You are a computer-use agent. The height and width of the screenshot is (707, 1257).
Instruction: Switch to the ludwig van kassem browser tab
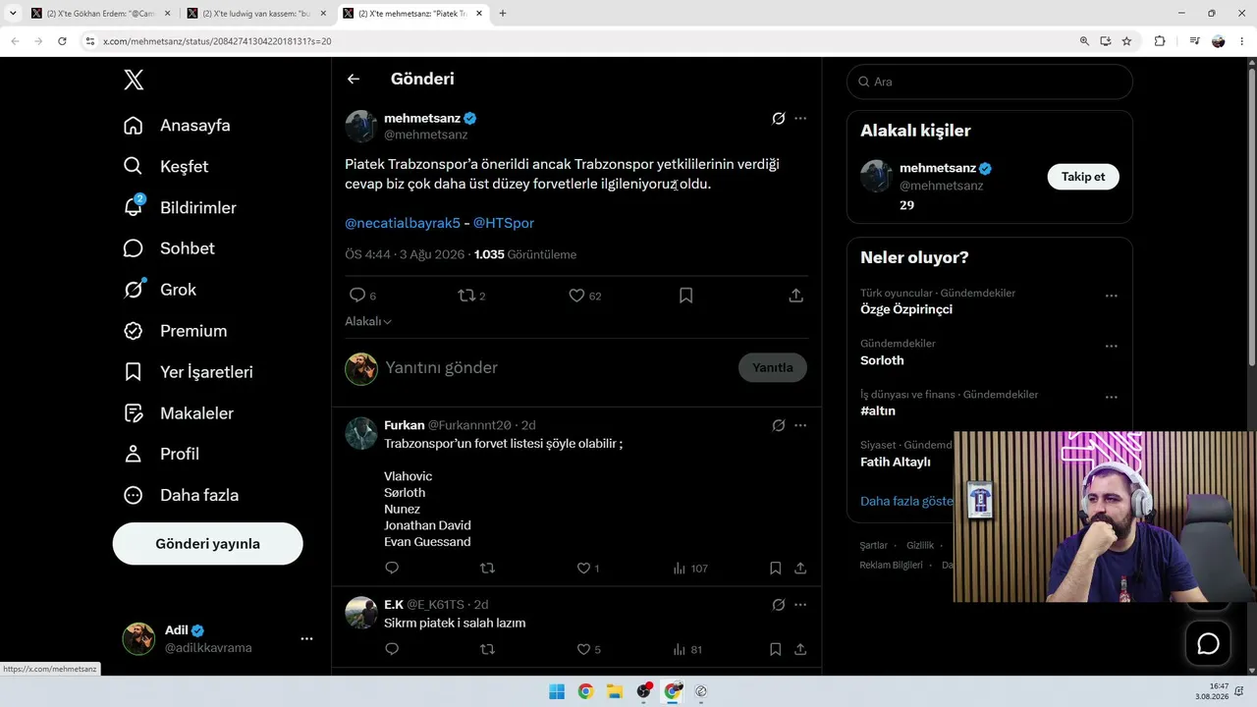coord(256,14)
